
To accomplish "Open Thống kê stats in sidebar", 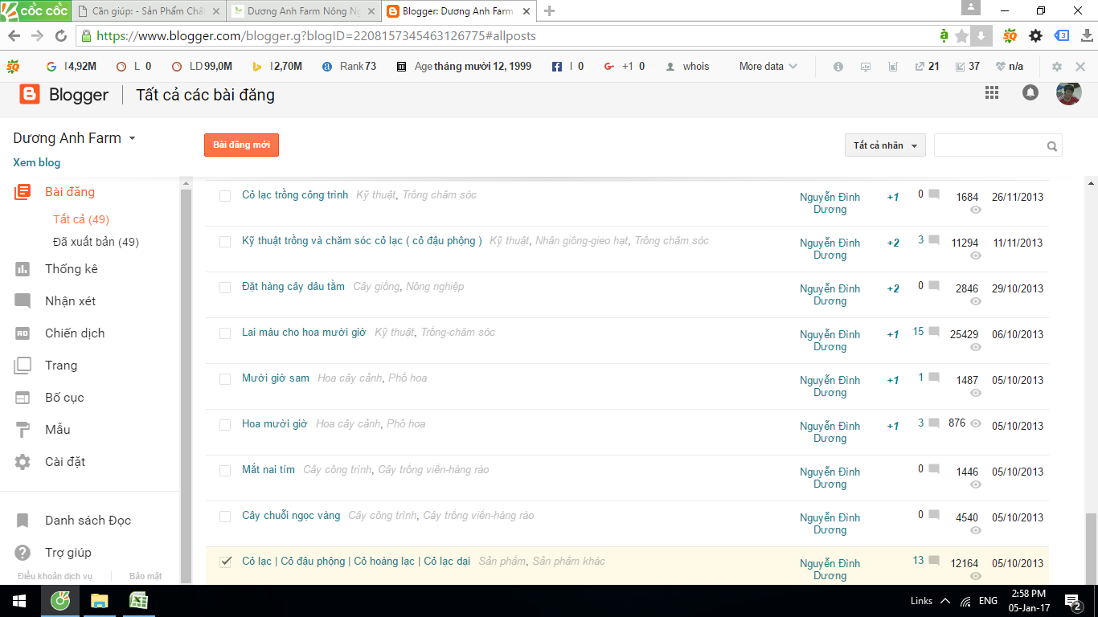I will [71, 269].
